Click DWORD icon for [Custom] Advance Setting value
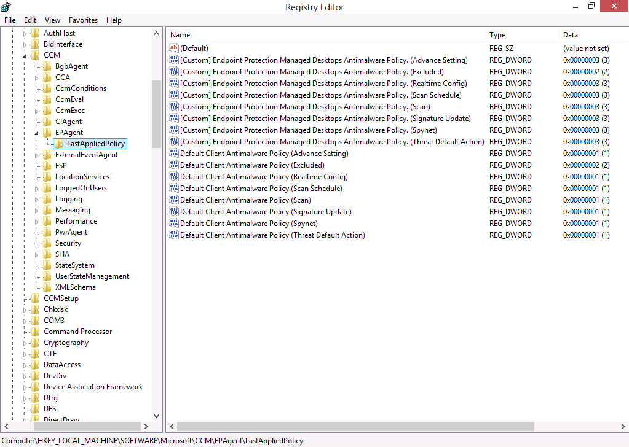629x447 pixels. (x=173, y=60)
